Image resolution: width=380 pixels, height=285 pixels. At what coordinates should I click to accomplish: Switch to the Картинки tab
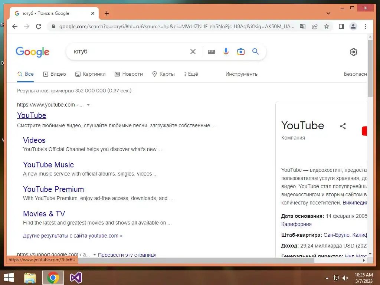tap(91, 74)
